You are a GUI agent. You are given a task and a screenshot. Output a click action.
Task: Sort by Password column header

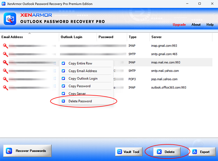(x=112, y=37)
